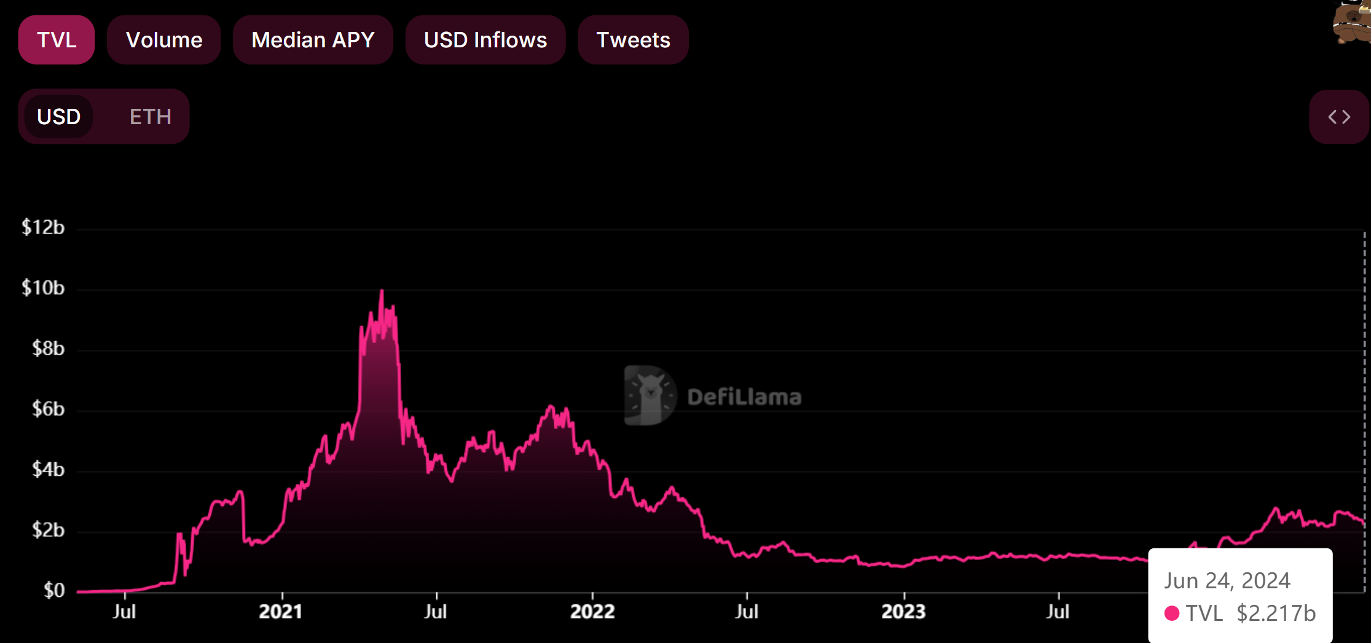Click the DefiLlama watermark text

[x=744, y=397]
